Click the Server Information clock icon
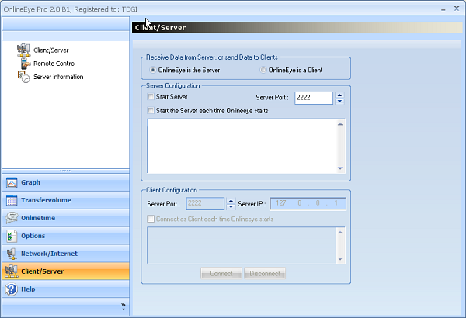The image size is (466, 318). click(x=24, y=77)
